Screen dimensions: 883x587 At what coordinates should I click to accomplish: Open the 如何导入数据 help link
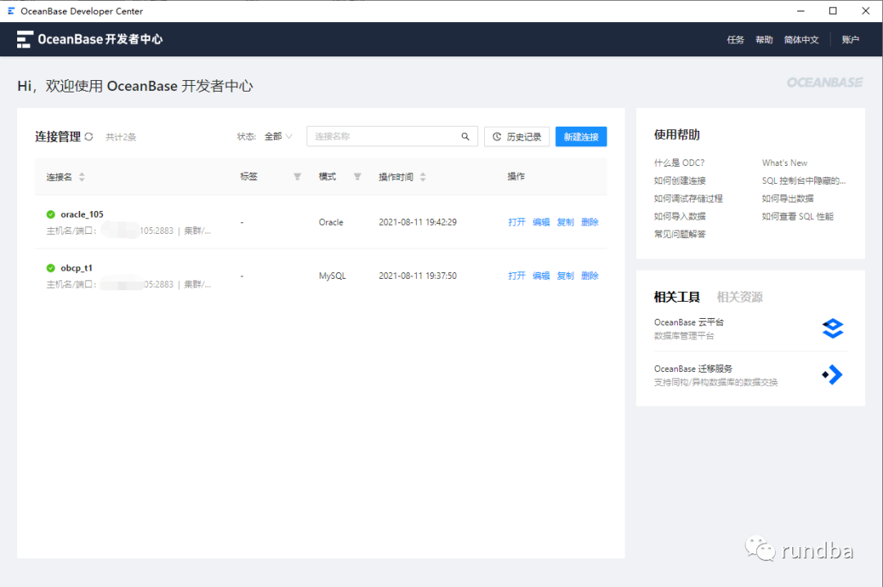679,217
